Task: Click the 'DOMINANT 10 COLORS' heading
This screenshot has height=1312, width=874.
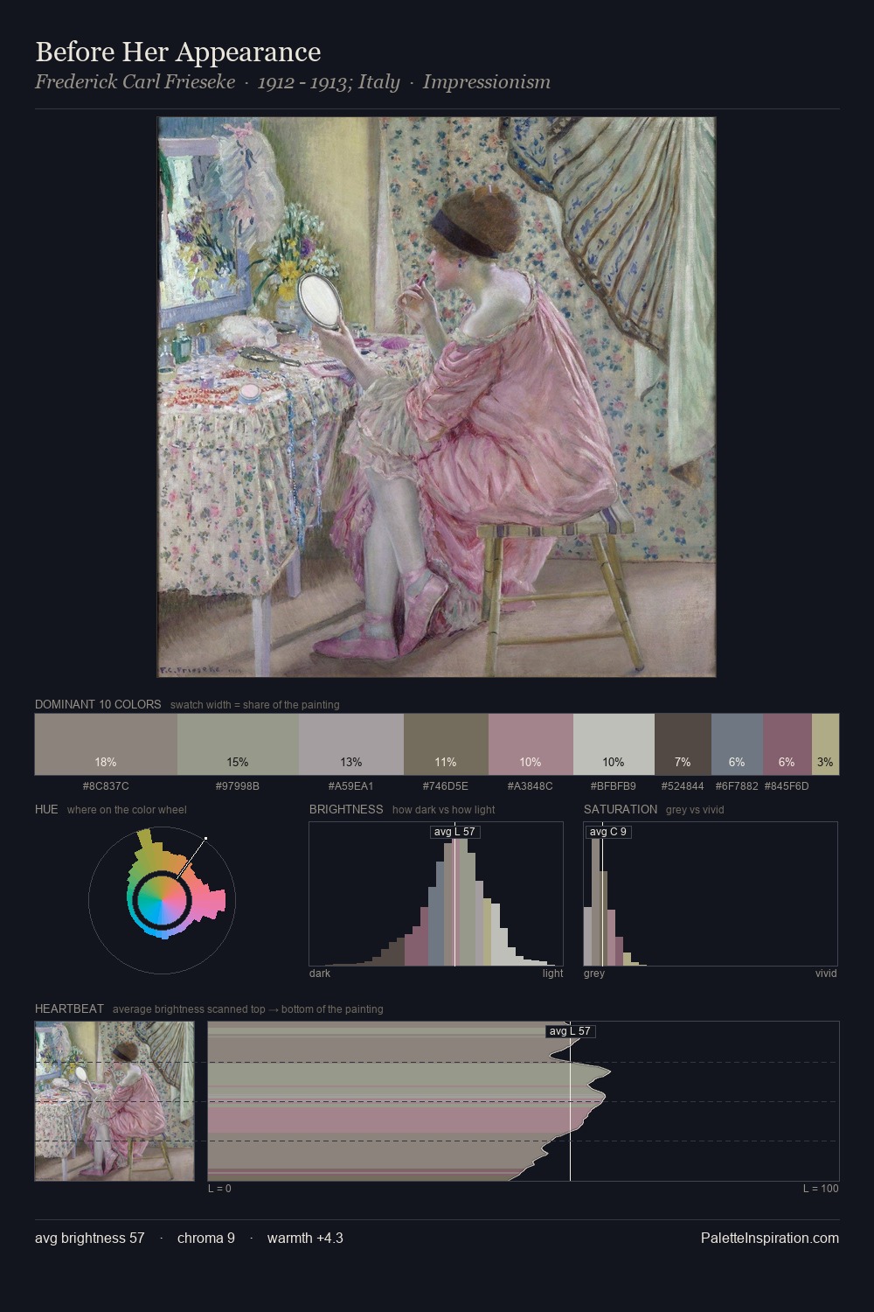Action: pos(98,704)
